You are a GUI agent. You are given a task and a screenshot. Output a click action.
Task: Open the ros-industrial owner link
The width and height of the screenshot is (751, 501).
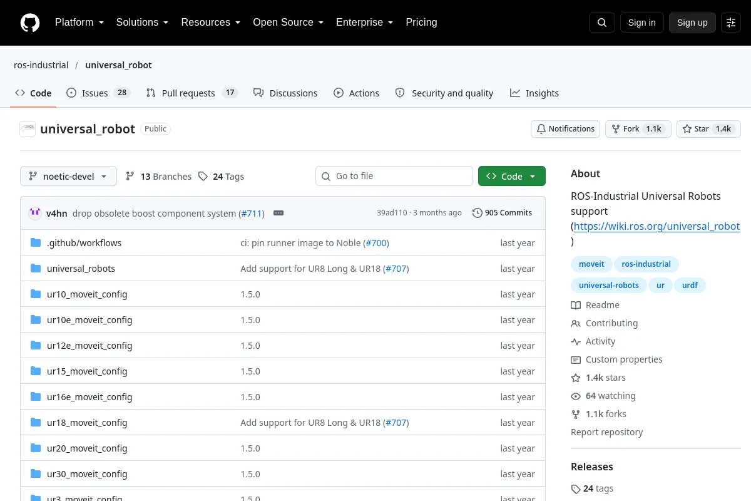tap(41, 65)
